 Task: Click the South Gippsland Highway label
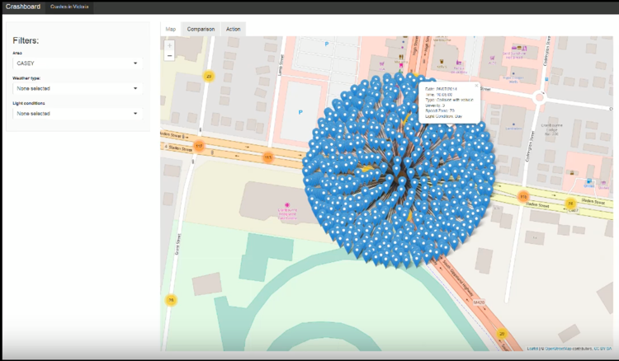pos(459,279)
